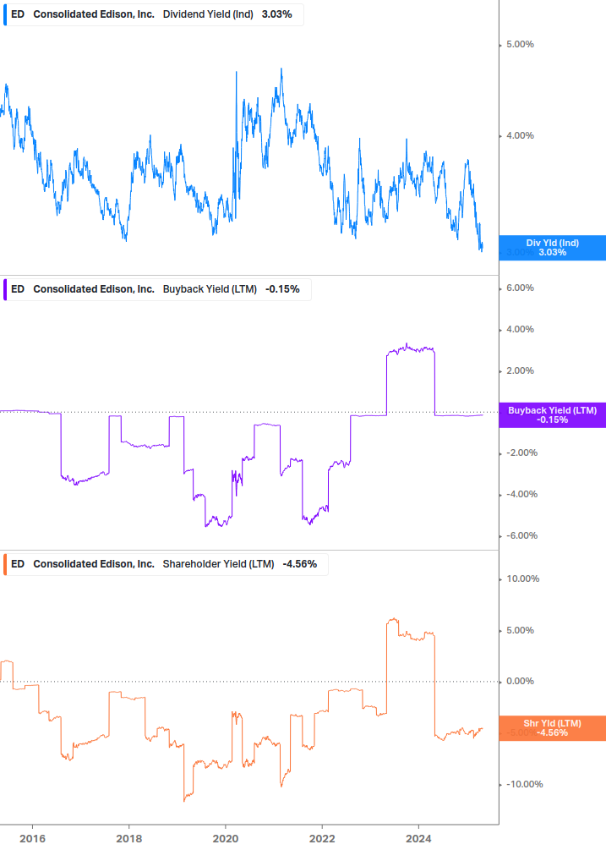Click the blue color bar in Dividend Yield legend

5,14
